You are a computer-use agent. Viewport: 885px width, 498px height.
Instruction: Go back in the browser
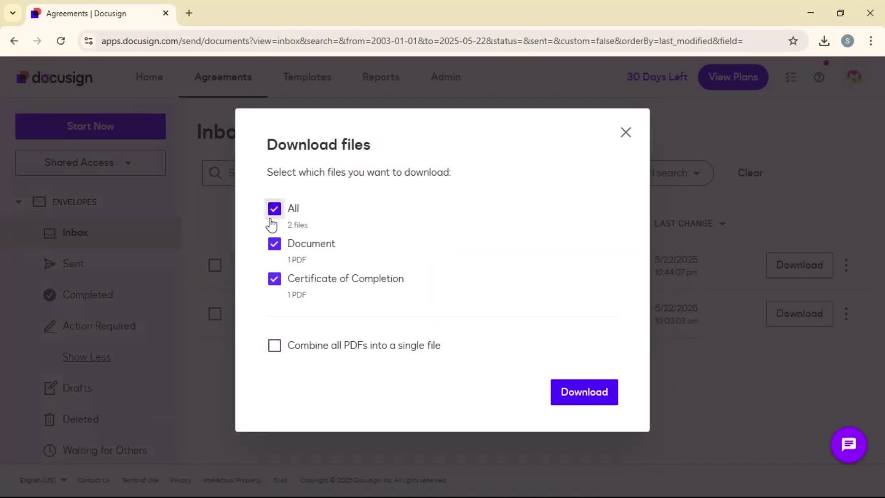[14, 41]
